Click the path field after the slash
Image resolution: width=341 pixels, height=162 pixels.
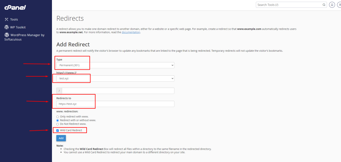[118, 91]
